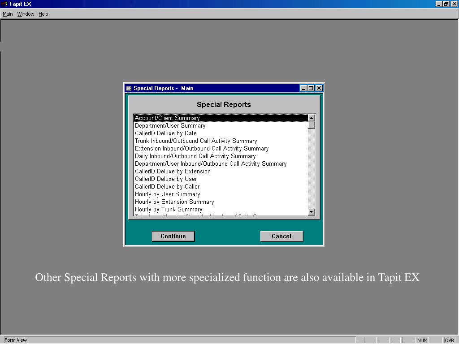Image resolution: width=459 pixels, height=344 pixels.
Task: Close the Tapit EX application window
Action: [454, 4]
